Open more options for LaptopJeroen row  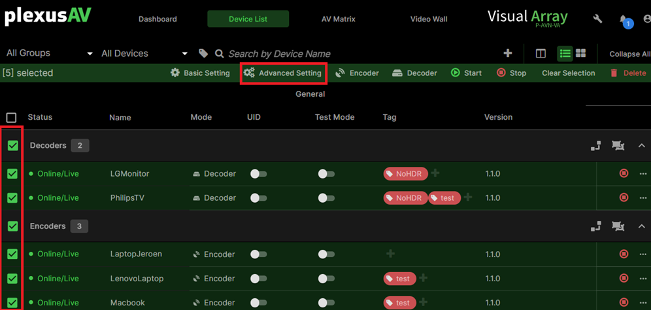[643, 254]
